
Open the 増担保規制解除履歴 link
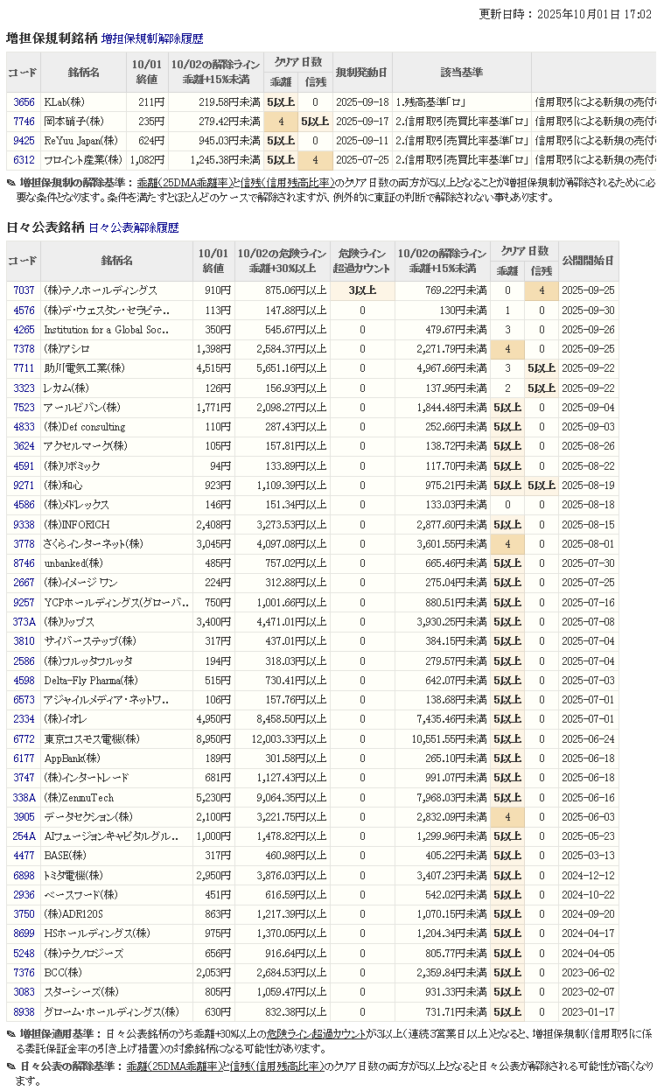coord(152,38)
